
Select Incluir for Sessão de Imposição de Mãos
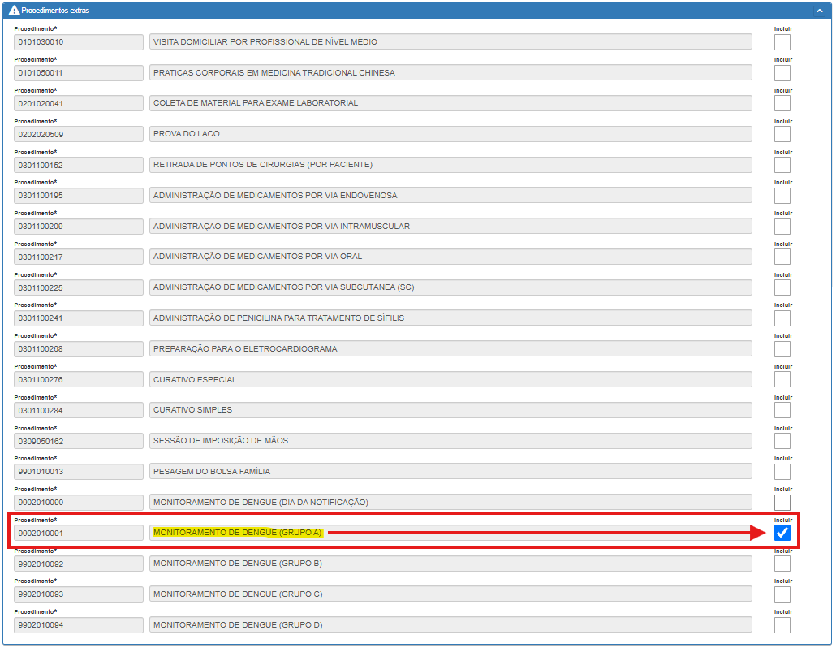[782, 441]
